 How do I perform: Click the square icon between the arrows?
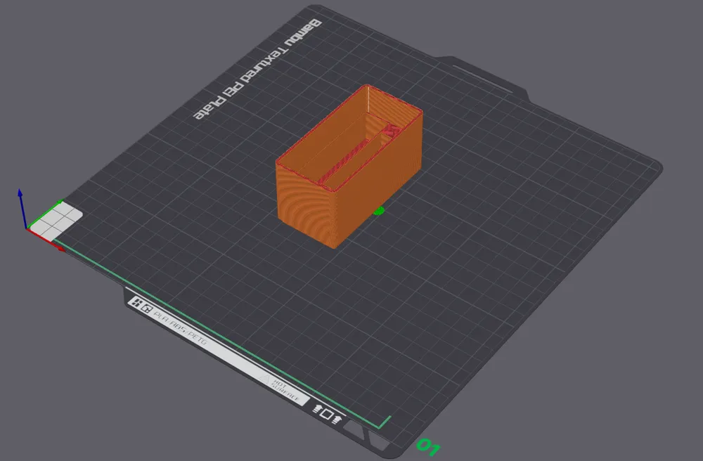(x=327, y=415)
